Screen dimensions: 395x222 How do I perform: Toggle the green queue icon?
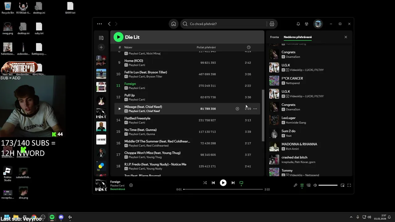pyautogui.click(x=302, y=185)
